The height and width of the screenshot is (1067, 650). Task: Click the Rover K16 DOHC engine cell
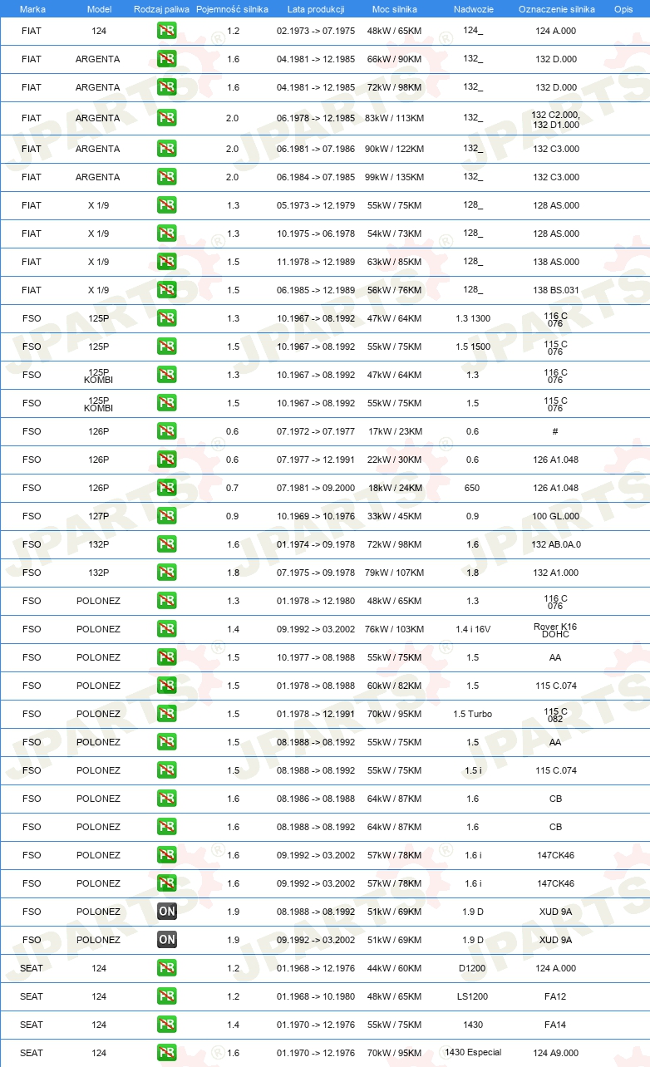555,630
